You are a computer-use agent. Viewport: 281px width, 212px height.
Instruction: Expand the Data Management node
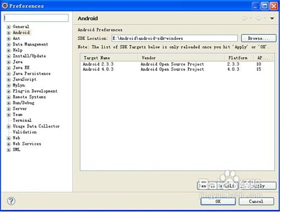8,44
